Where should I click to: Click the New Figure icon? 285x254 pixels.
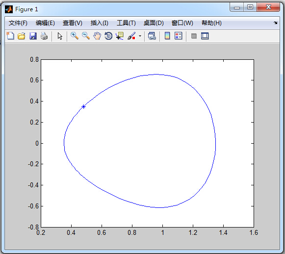click(10, 36)
